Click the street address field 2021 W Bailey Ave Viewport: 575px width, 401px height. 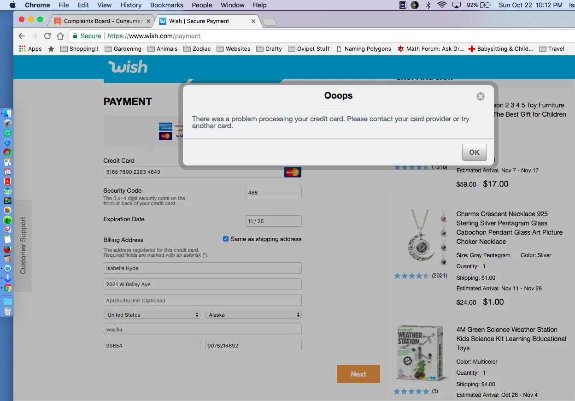tap(203, 284)
